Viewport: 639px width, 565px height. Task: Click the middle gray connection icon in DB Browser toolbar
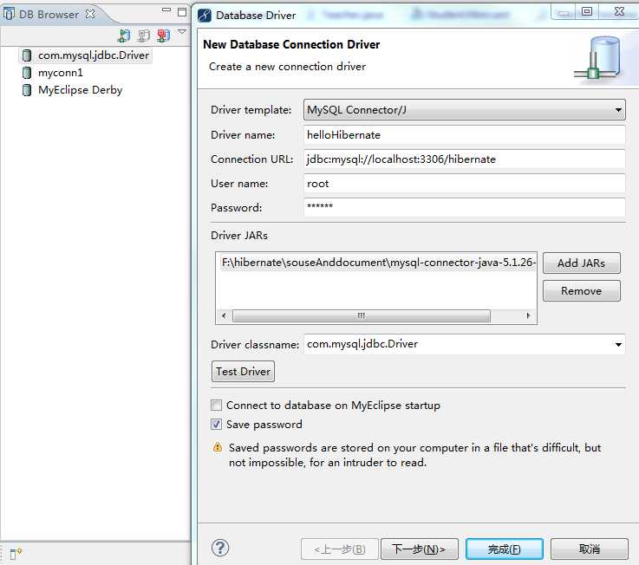point(143,36)
